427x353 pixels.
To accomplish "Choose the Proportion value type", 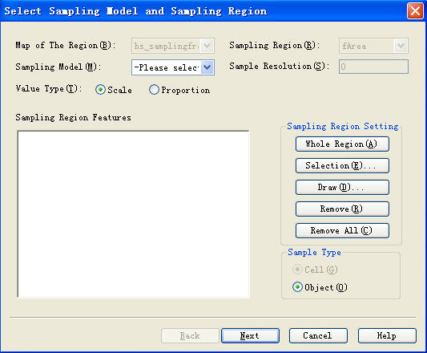I will (x=154, y=90).
